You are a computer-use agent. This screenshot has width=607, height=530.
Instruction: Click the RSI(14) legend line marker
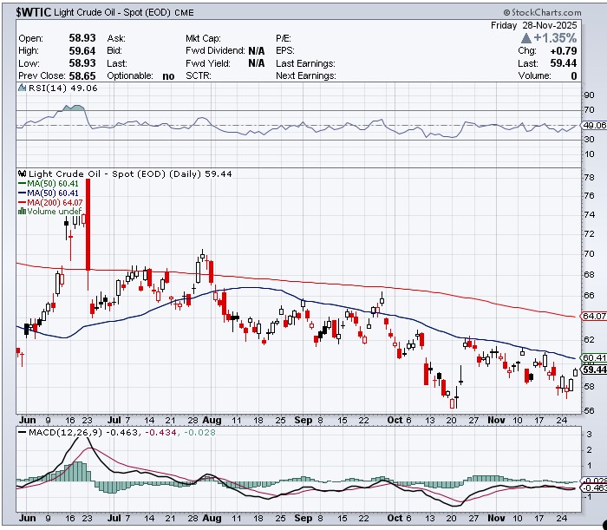(23, 88)
